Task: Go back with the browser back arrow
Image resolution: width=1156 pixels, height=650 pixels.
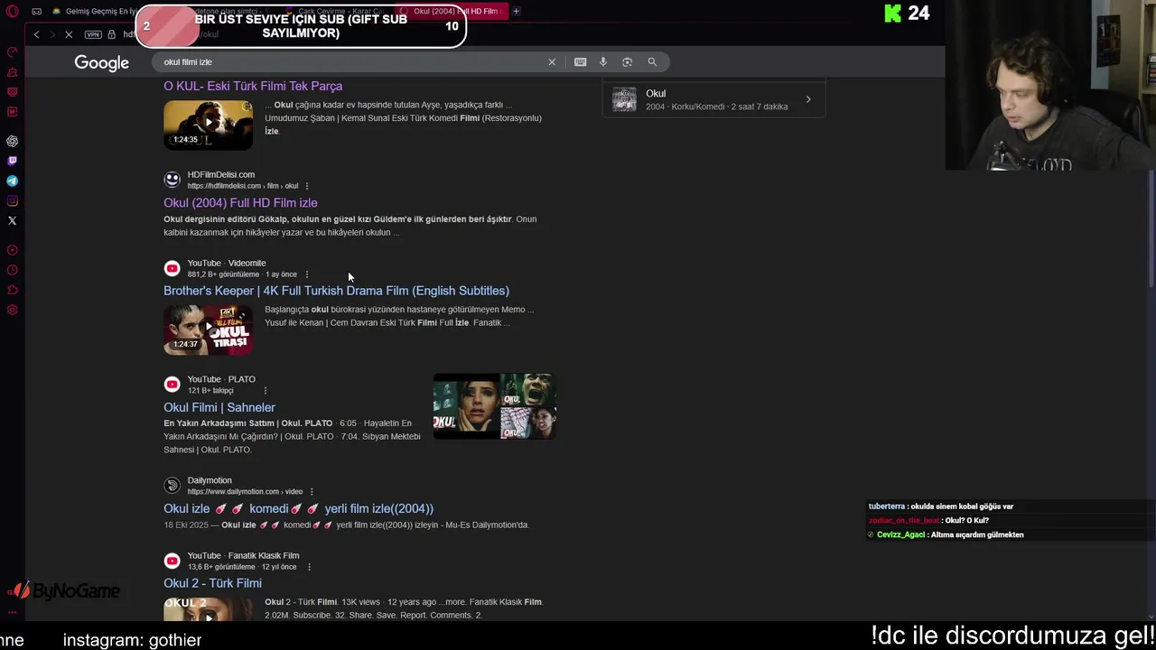Action: tap(37, 34)
